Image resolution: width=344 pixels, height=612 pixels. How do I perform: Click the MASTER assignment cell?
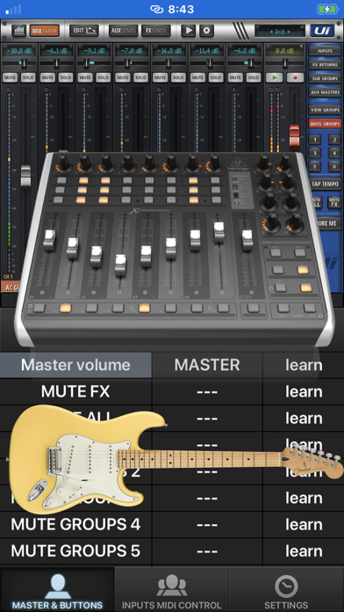tap(207, 365)
